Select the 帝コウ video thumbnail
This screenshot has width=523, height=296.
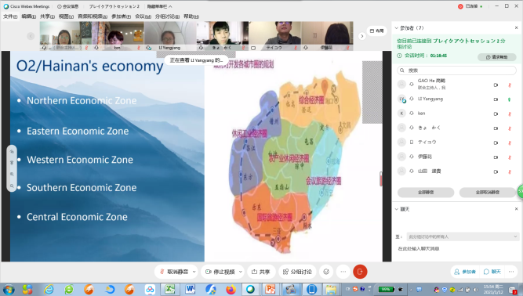[x=275, y=36]
